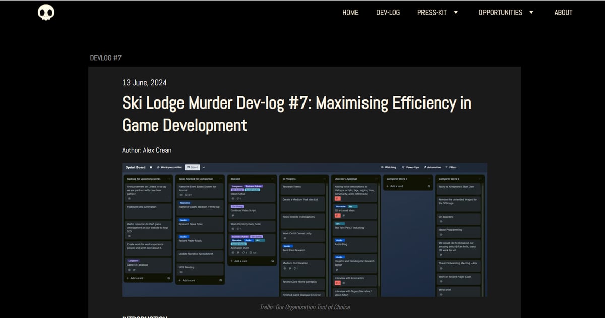Click the skull logo in the header

(x=45, y=12)
